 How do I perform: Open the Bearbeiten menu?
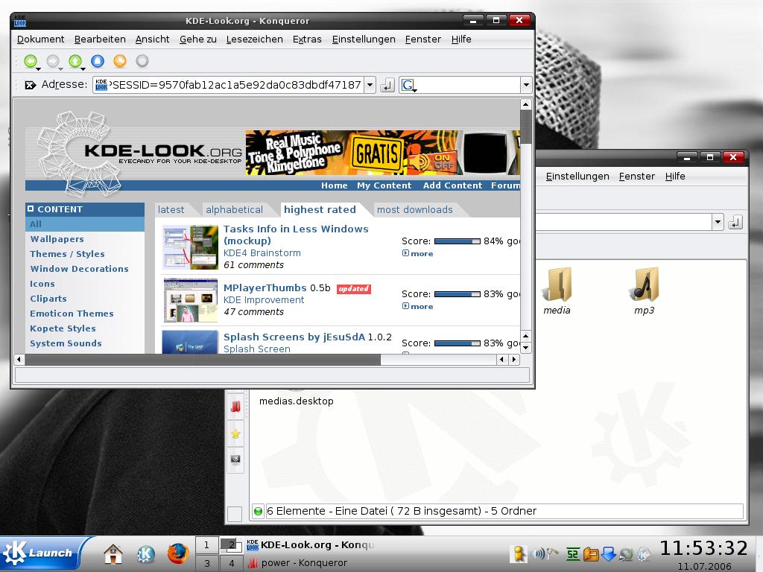click(x=100, y=39)
